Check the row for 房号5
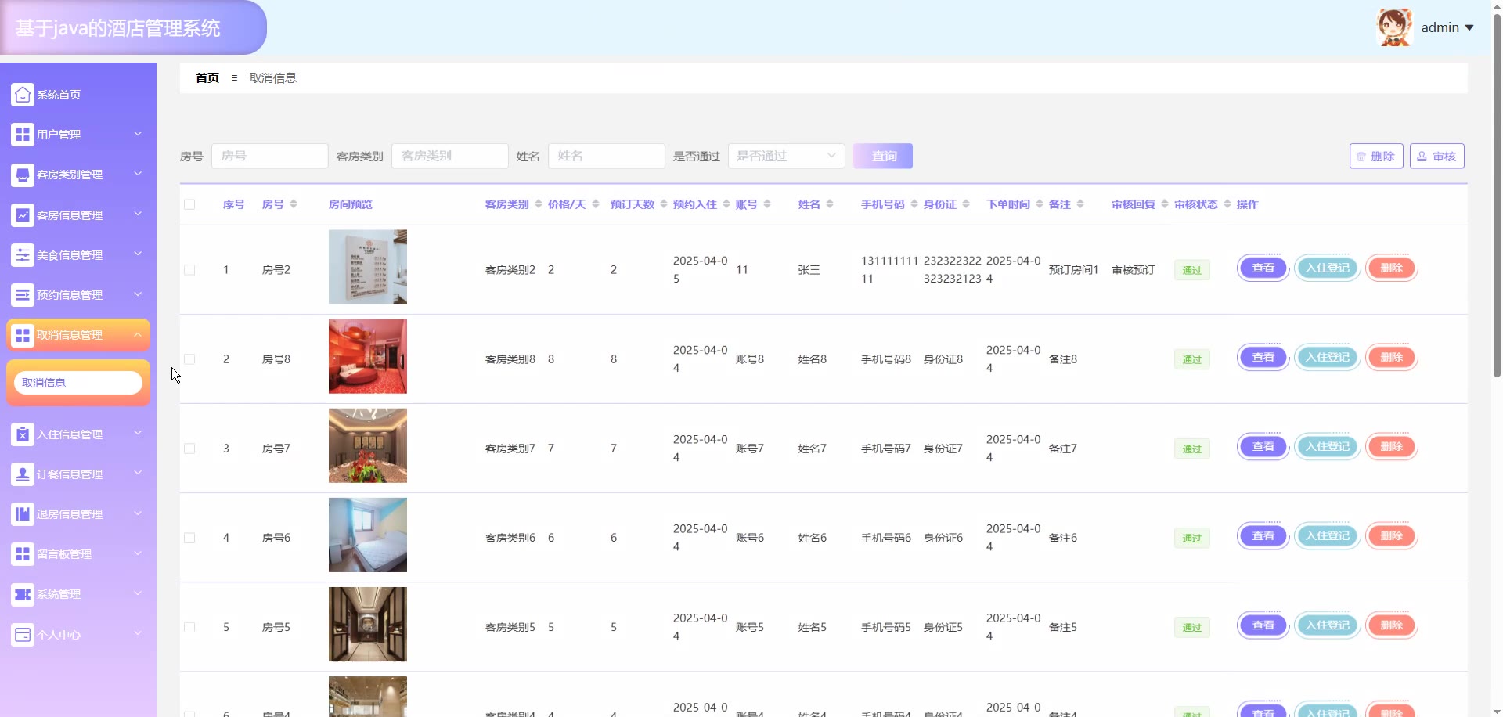This screenshot has height=717, width=1503. (189, 627)
